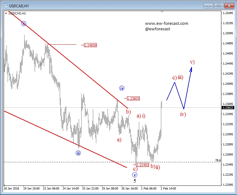Click the 78.6 Fibonacci level label
237x195 pixels.
coord(218,160)
